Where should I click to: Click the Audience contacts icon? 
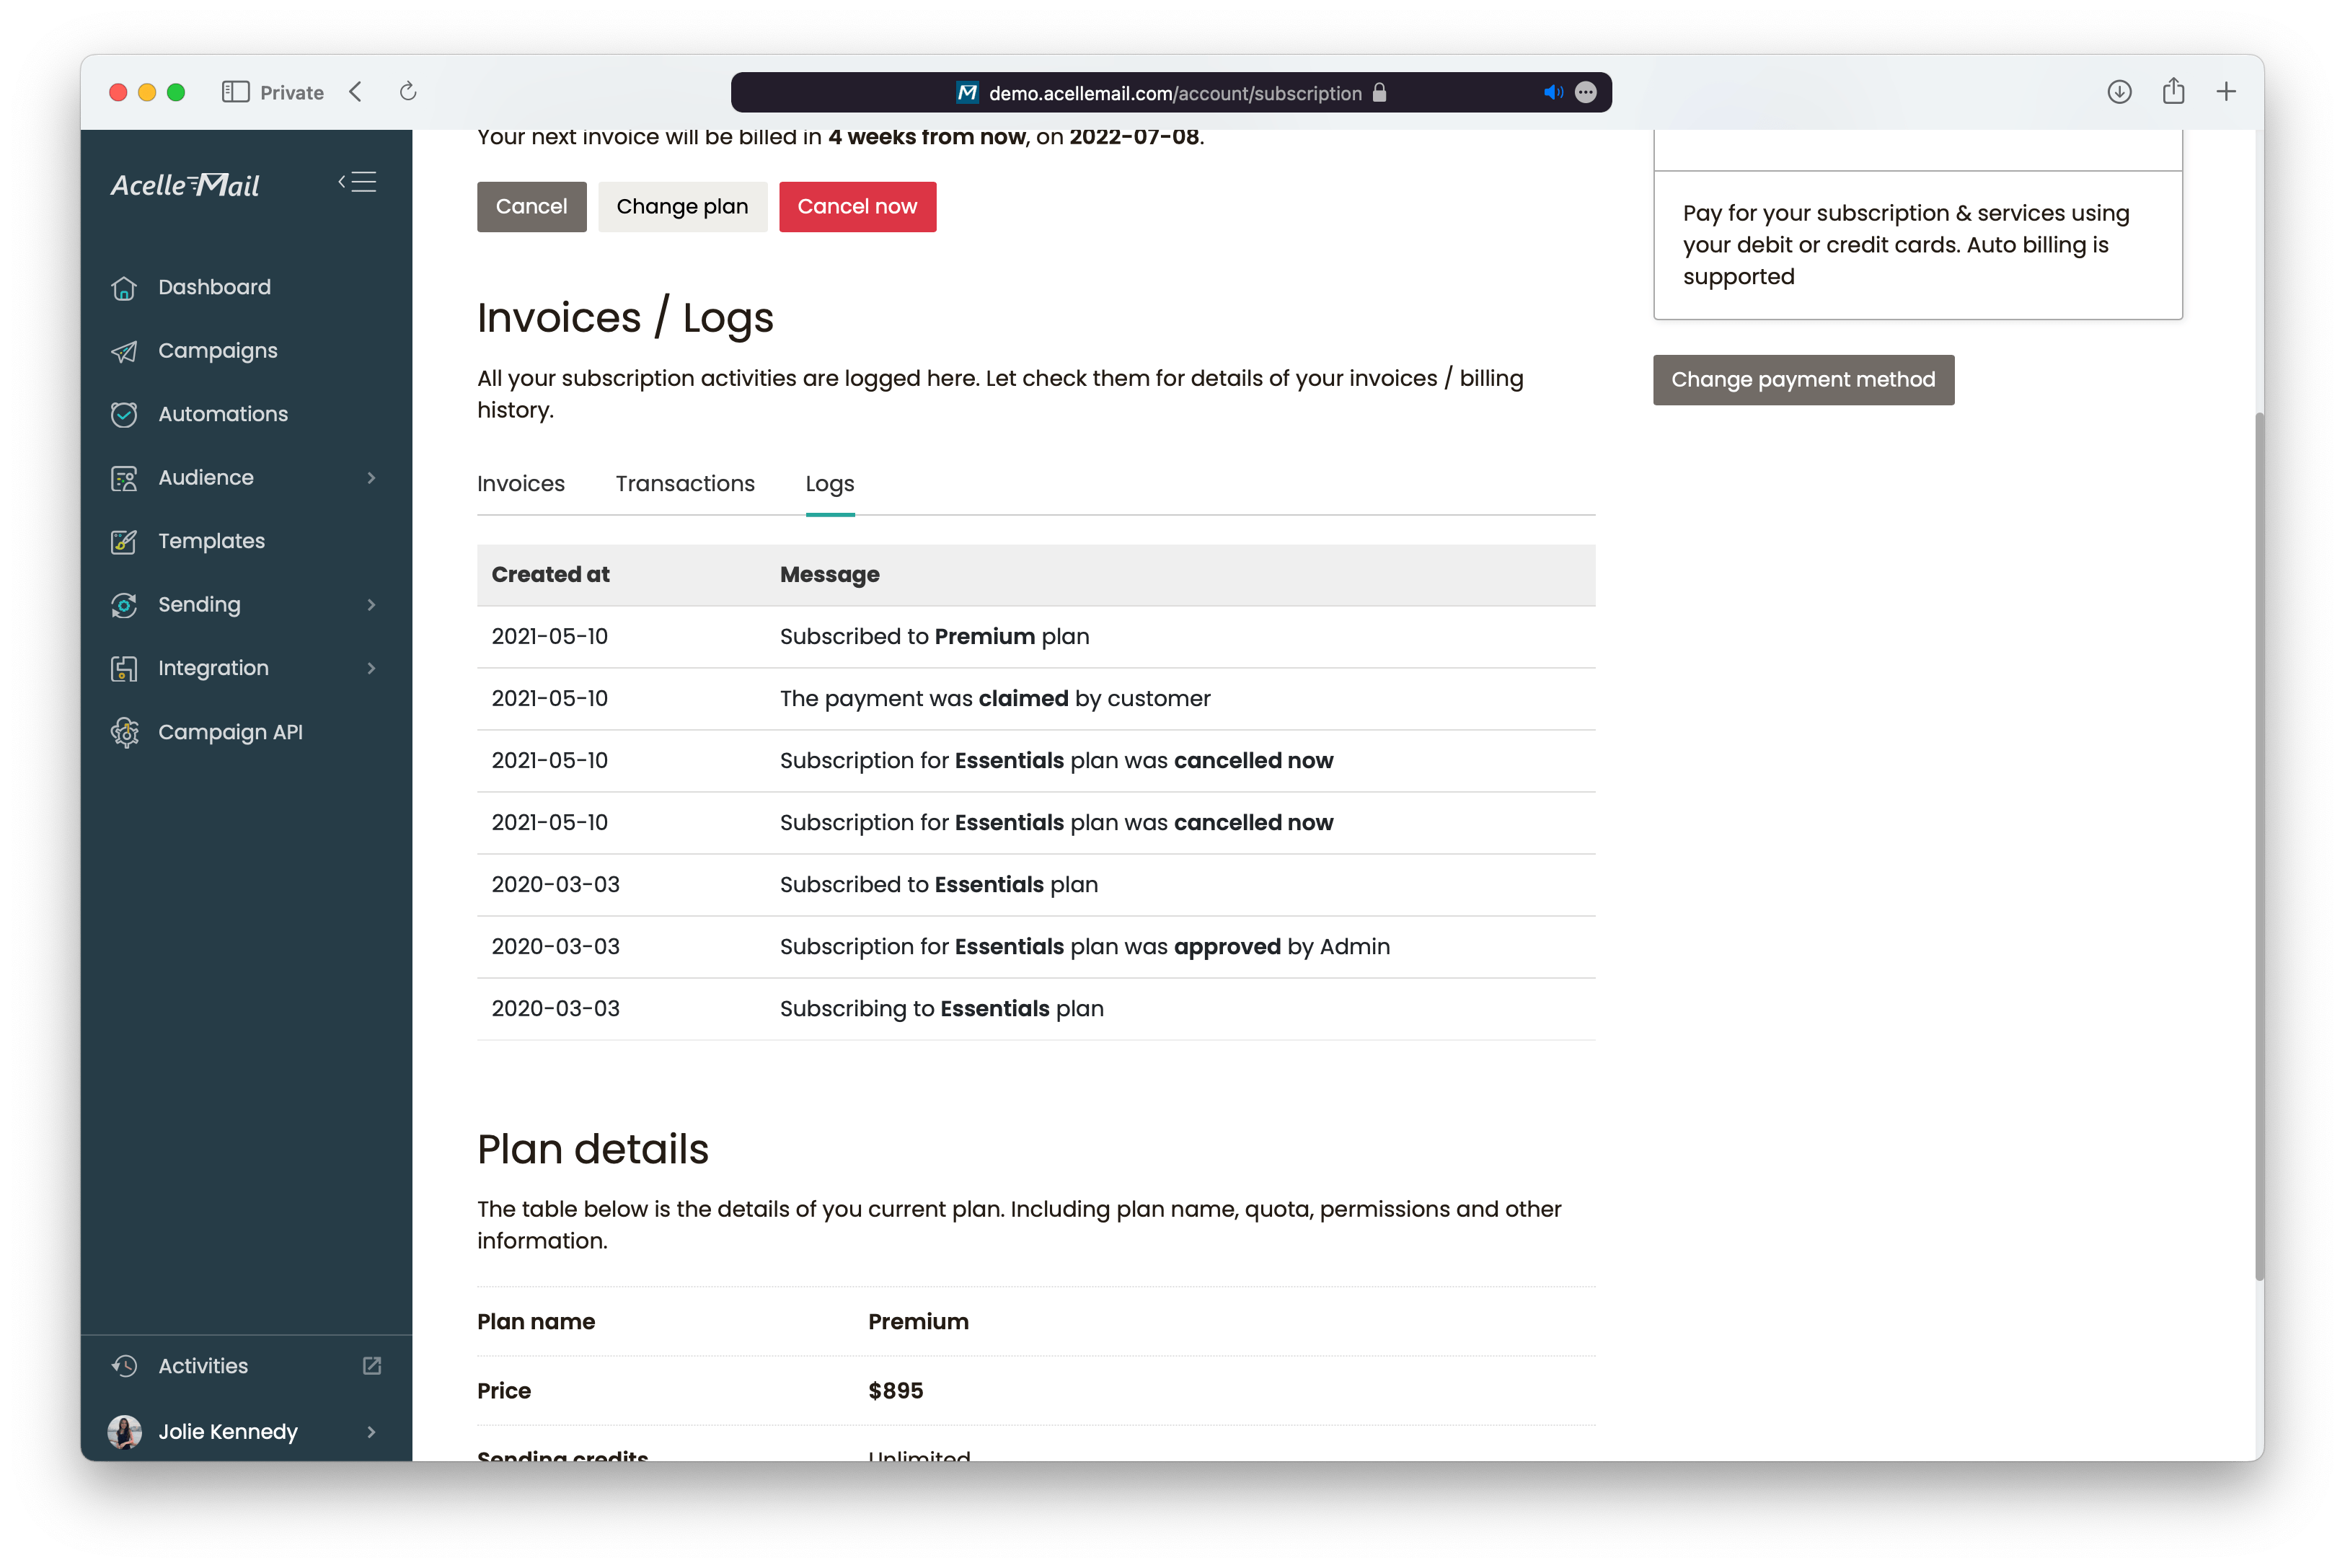(124, 478)
